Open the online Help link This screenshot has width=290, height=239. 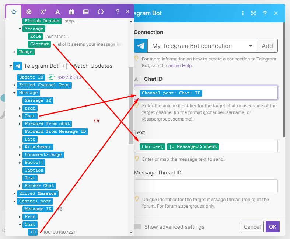pos(180,66)
